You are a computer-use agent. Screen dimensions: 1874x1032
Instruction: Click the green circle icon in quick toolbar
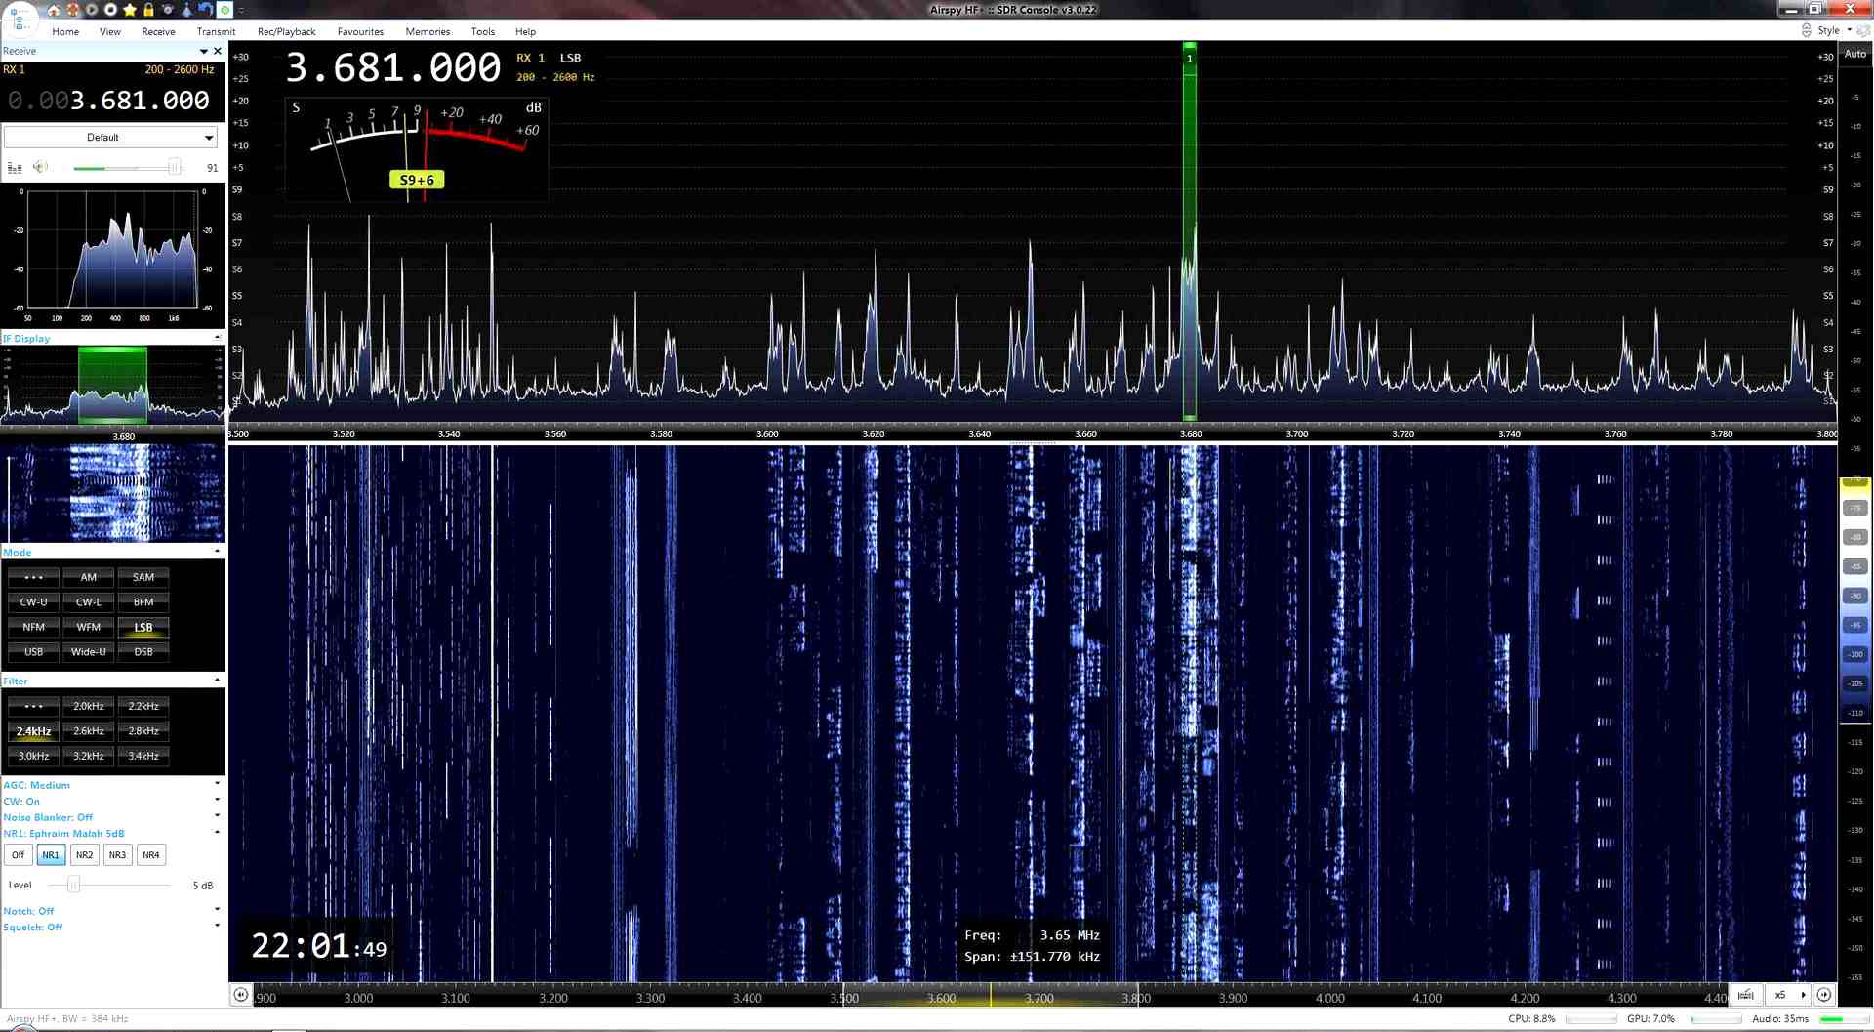tap(224, 10)
